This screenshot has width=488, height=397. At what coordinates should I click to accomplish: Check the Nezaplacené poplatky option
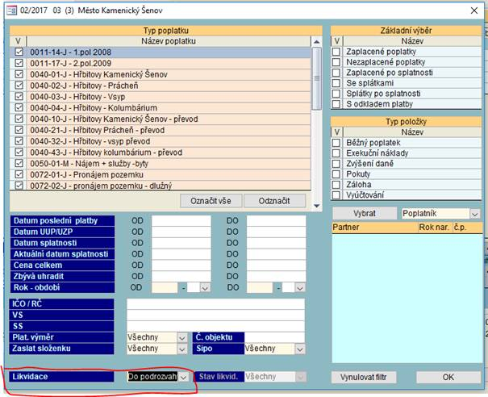coord(337,63)
